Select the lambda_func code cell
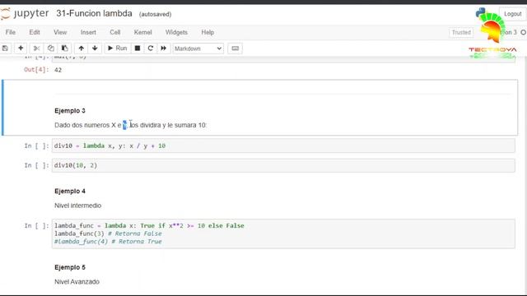 point(283,234)
